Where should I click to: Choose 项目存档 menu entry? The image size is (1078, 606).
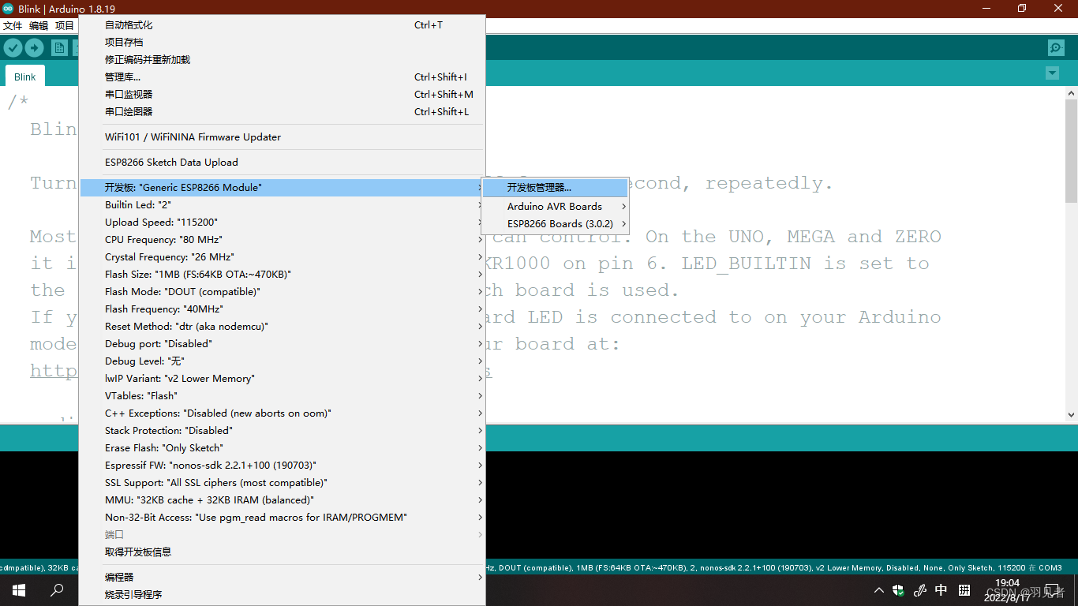point(282,43)
